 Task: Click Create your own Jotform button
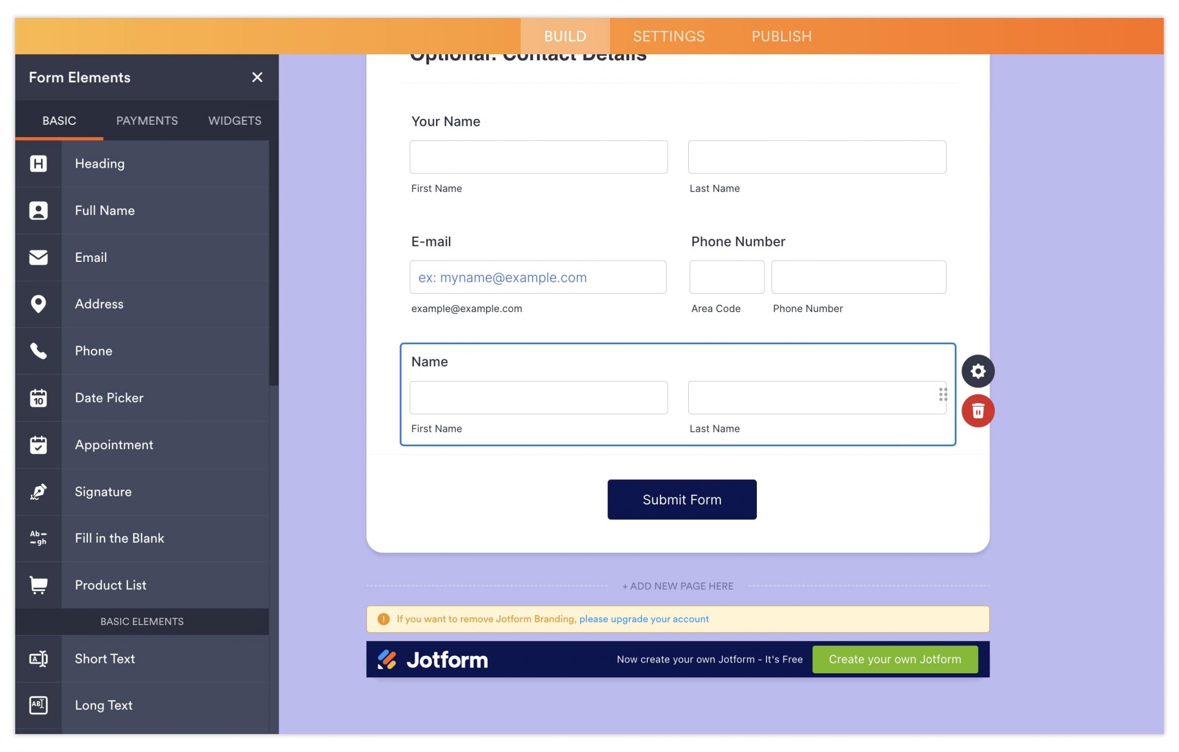coord(895,659)
